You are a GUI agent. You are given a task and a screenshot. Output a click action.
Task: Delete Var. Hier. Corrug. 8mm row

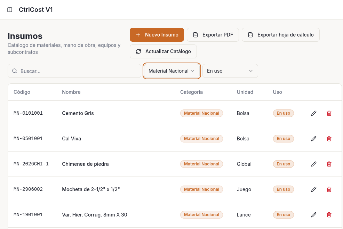point(329,215)
